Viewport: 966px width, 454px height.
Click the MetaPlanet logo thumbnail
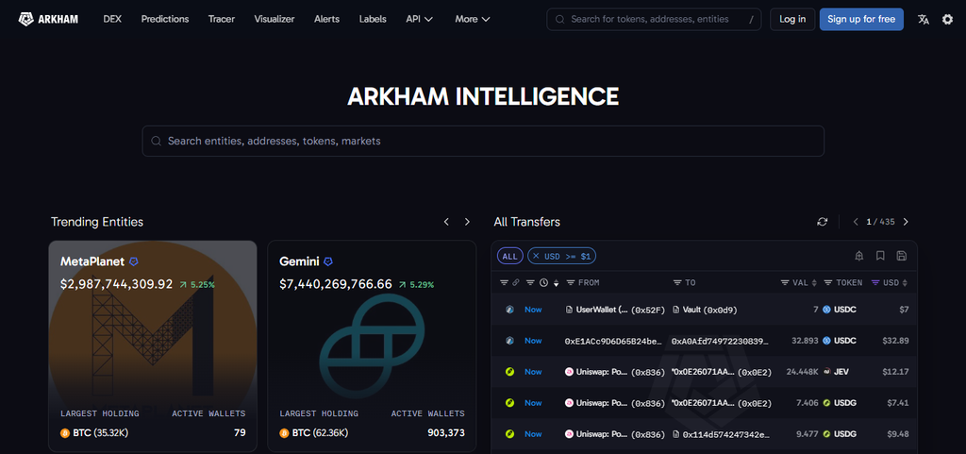pos(153,345)
